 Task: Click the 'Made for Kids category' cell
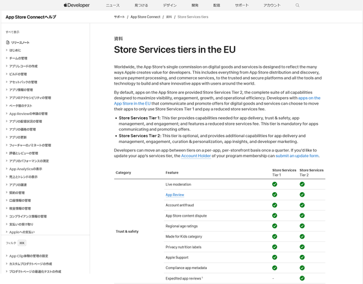pyautogui.click(x=184, y=236)
